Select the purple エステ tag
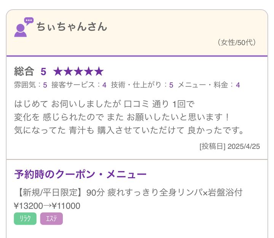 click(x=51, y=219)
